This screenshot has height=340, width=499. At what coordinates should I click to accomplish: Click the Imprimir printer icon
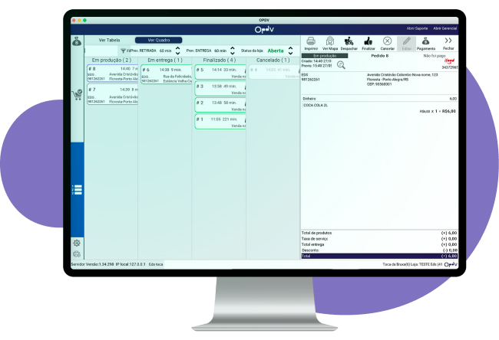[312, 42]
